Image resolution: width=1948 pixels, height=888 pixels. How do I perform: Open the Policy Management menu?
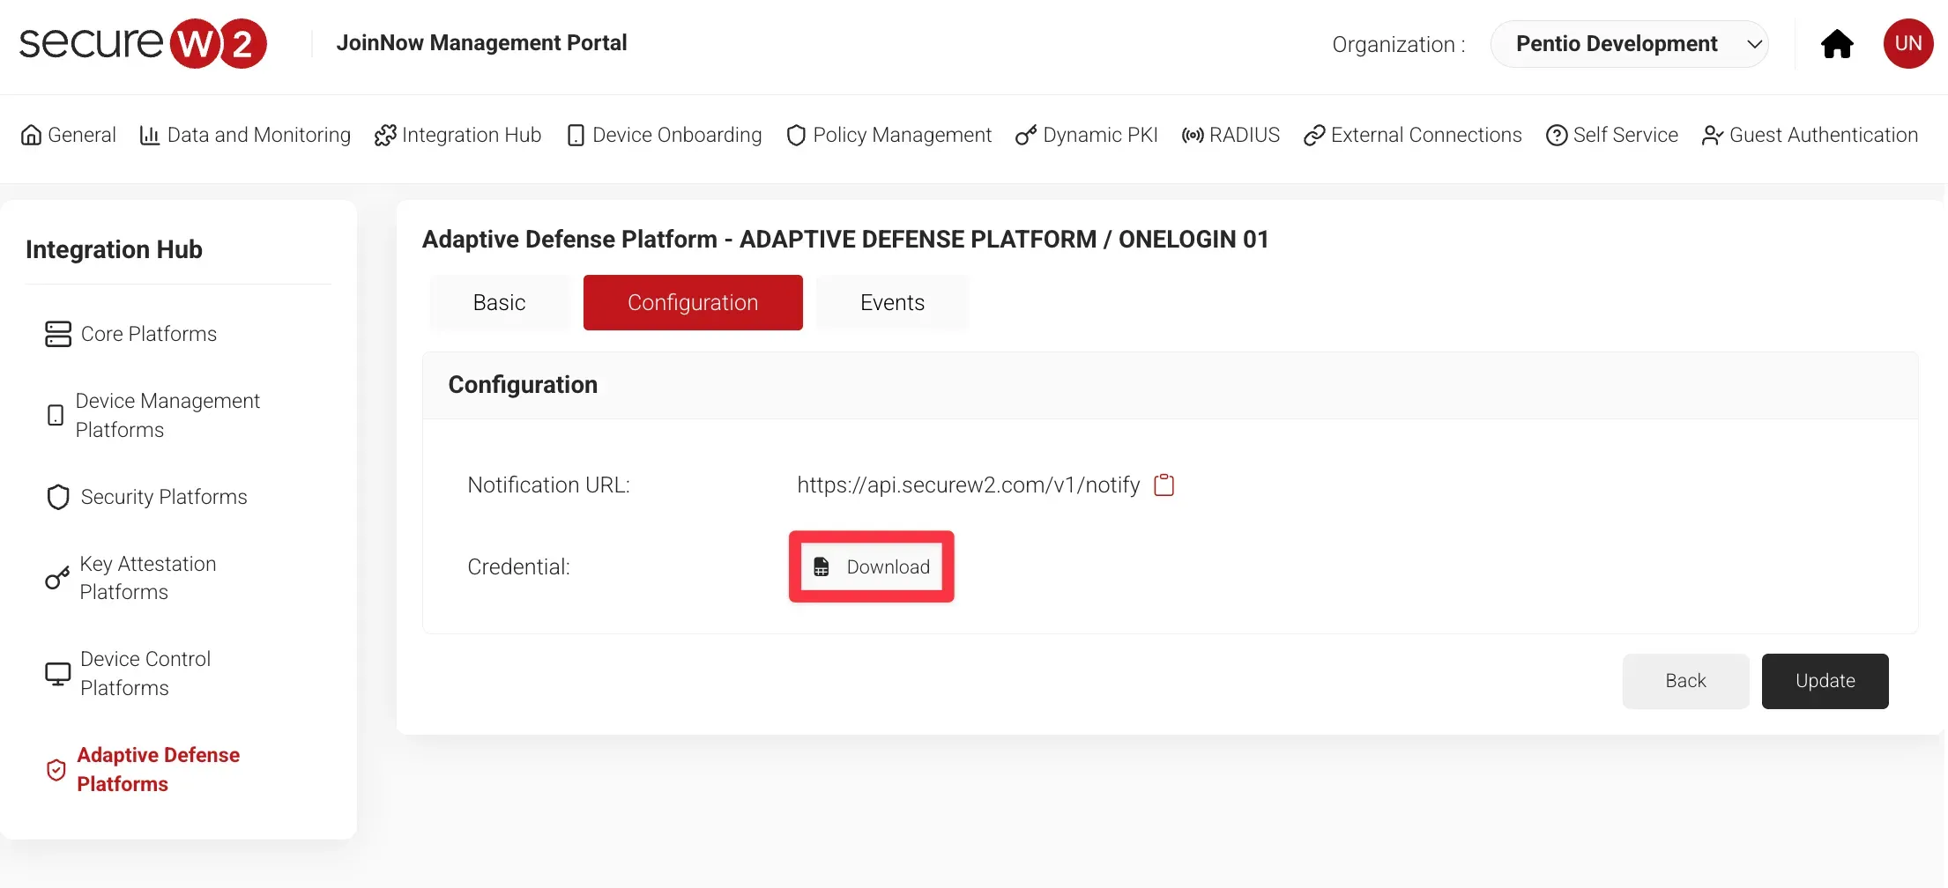[888, 135]
